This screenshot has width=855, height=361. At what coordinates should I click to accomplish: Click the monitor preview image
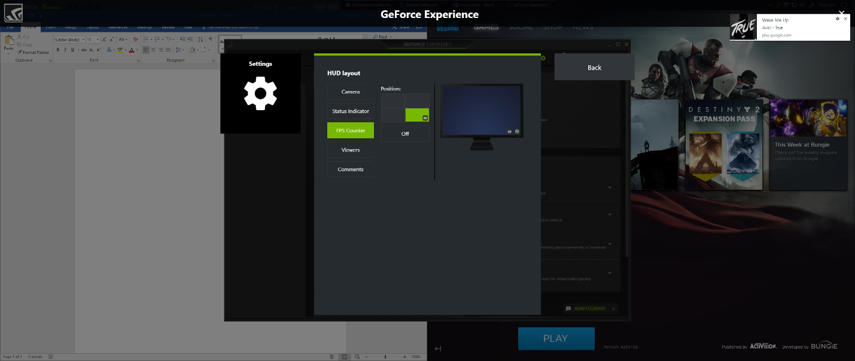[482, 117]
